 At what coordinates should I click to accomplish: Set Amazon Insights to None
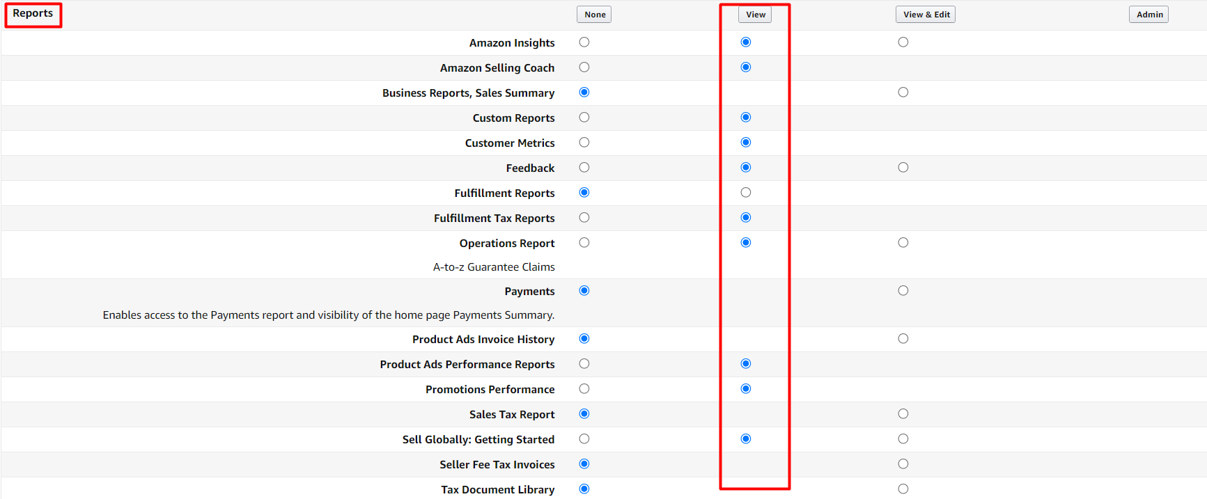tap(584, 42)
